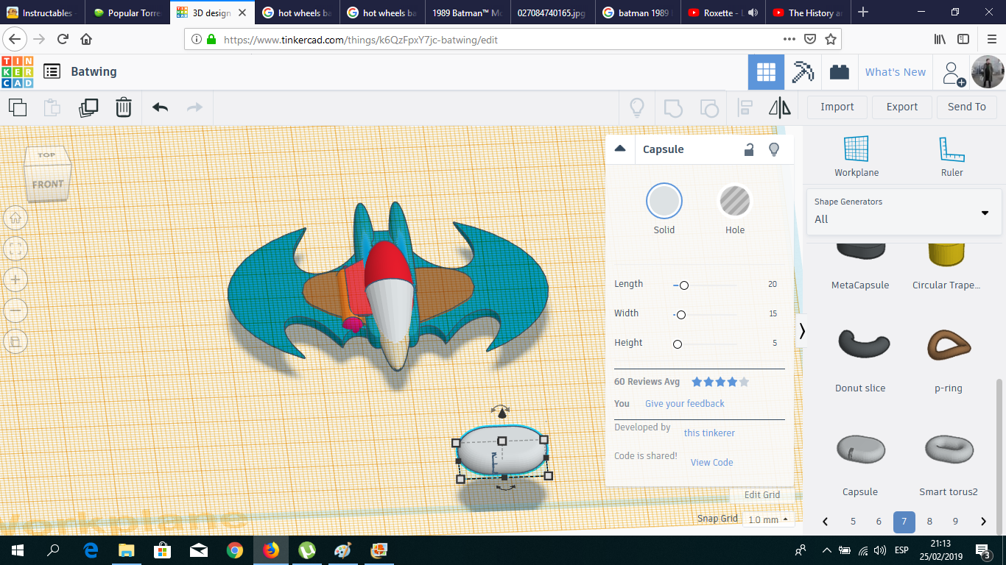Switch to Instructables browser tab

[41, 13]
